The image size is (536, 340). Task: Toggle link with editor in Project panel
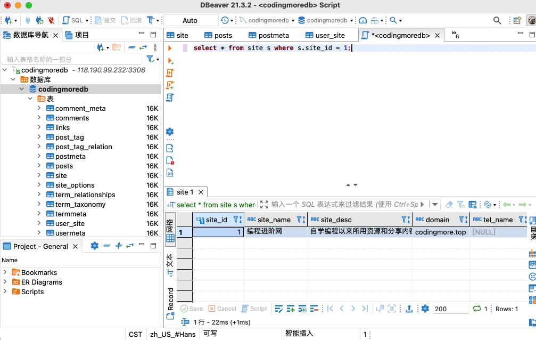coord(129,246)
